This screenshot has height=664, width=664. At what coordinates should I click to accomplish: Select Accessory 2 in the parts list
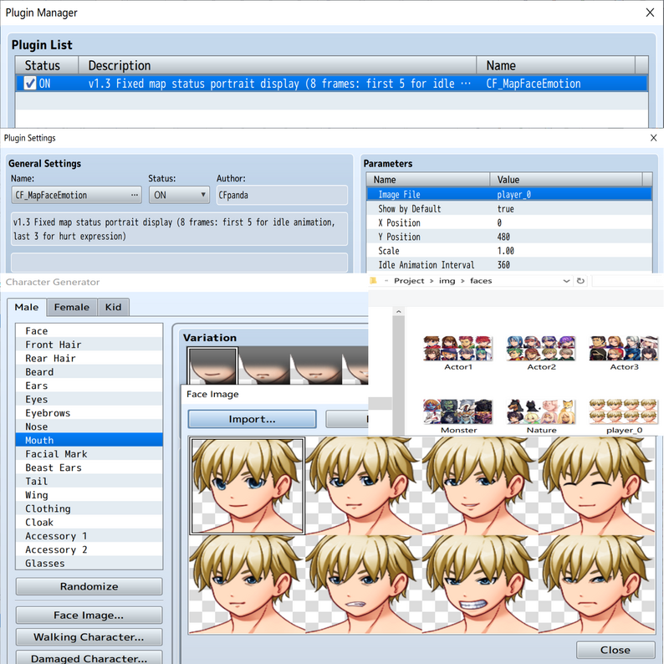(89, 549)
